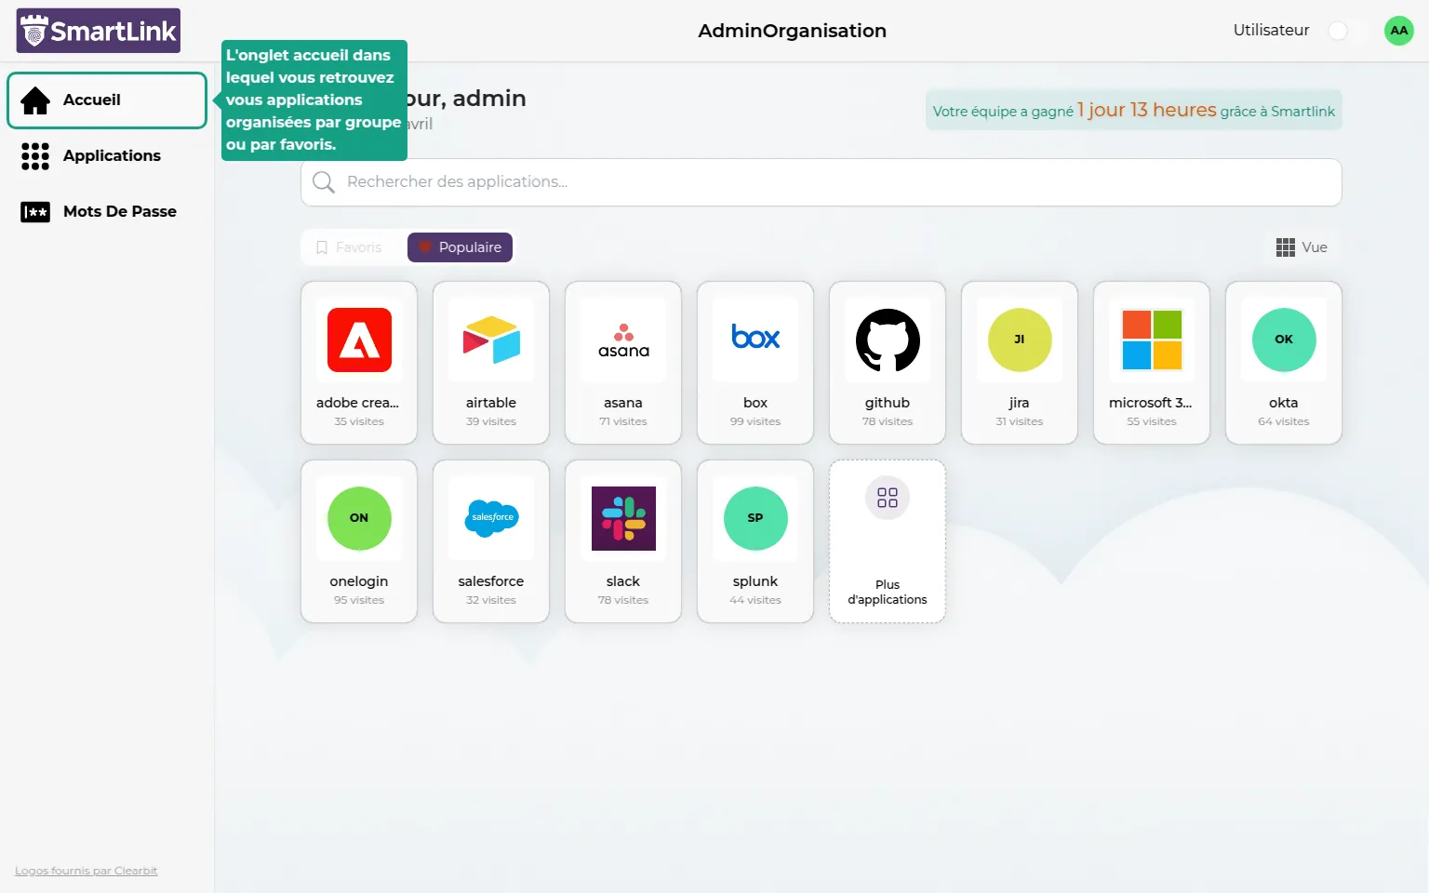Click the "39 visites" text under airtable
1429x893 pixels.
(x=491, y=421)
